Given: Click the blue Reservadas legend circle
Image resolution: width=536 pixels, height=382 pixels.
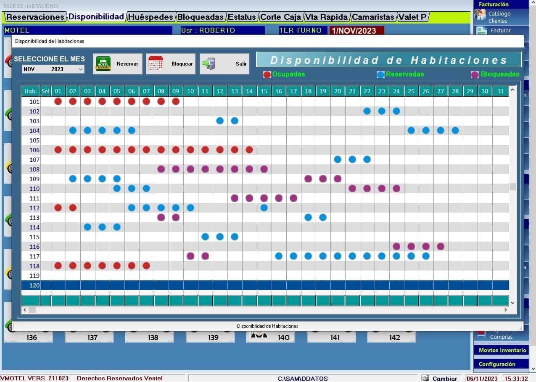Looking at the screenshot, I should tap(380, 75).
